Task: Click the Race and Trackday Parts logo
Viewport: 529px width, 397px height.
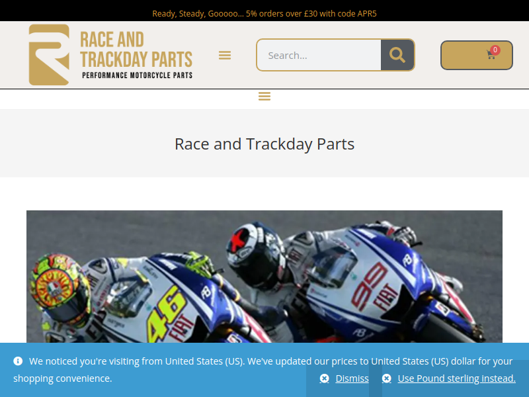Action: (x=110, y=55)
